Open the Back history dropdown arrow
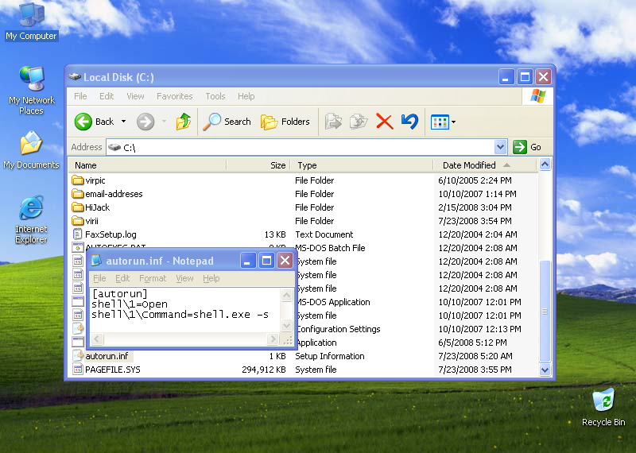This screenshot has width=636, height=453. coord(123,122)
